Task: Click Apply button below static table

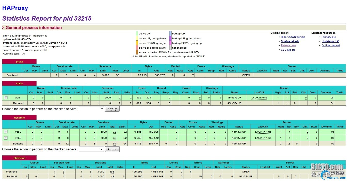Action: coord(112,109)
